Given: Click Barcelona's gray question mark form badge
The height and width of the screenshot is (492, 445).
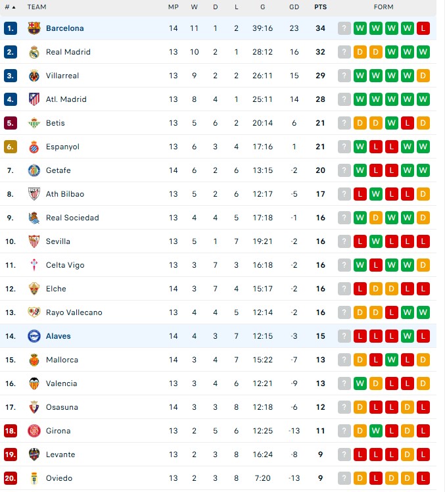Looking at the screenshot, I should [x=344, y=28].
